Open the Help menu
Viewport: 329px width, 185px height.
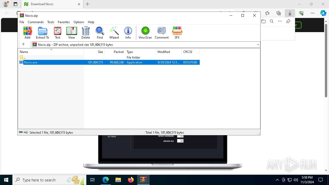(x=91, y=22)
